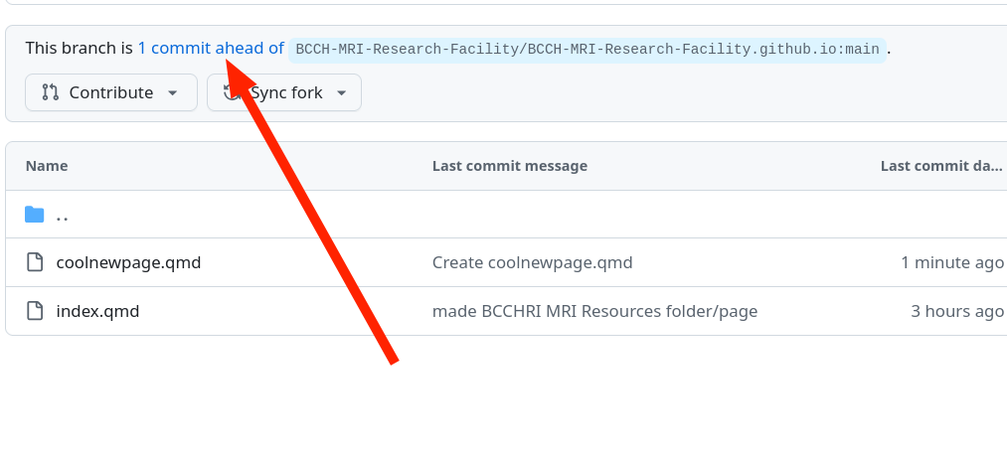Click the "3 hours ago" timestamp
This screenshot has width=1007, height=462.
(x=956, y=312)
